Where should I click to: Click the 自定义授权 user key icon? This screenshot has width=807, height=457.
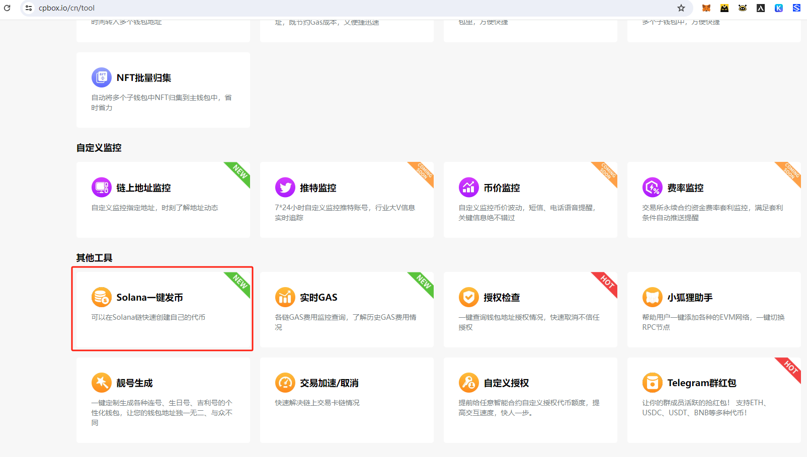(469, 383)
